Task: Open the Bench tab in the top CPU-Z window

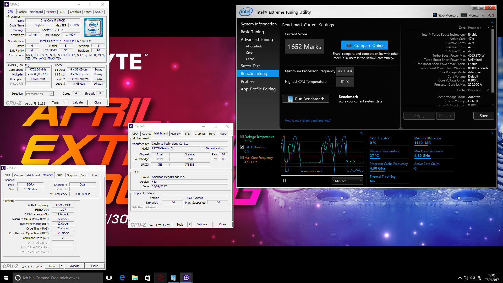Action: (x=88, y=12)
